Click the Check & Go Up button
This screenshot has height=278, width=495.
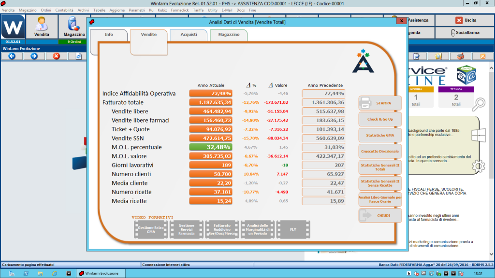pyautogui.click(x=380, y=119)
